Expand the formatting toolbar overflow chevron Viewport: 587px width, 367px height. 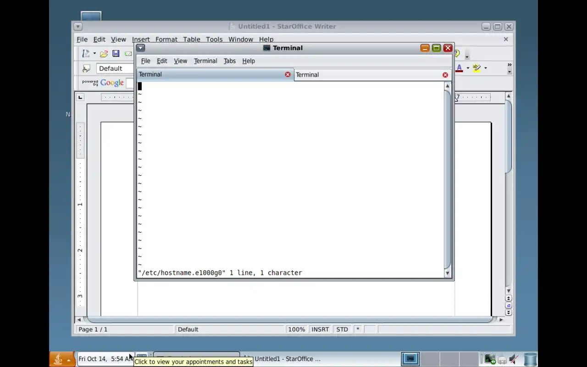(509, 65)
